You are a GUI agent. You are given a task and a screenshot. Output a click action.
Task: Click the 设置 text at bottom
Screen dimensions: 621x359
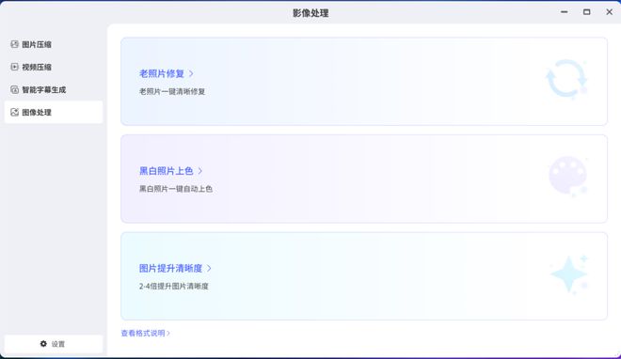[x=57, y=344]
